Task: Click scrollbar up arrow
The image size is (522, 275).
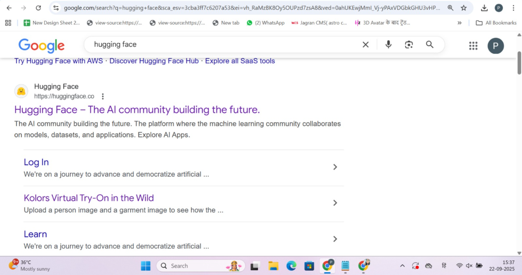Action: [x=519, y=34]
